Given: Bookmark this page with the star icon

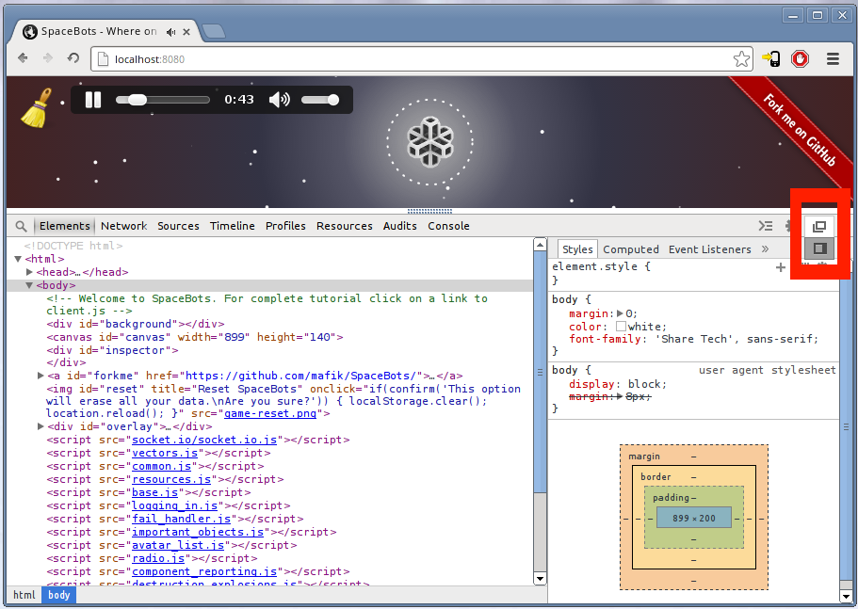Looking at the screenshot, I should (741, 59).
